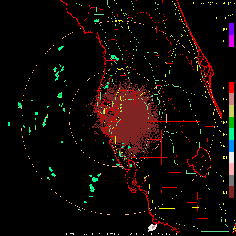The height and width of the screenshot is (236, 236).
Task: Click the GC legend label
Action: (225, 181)
